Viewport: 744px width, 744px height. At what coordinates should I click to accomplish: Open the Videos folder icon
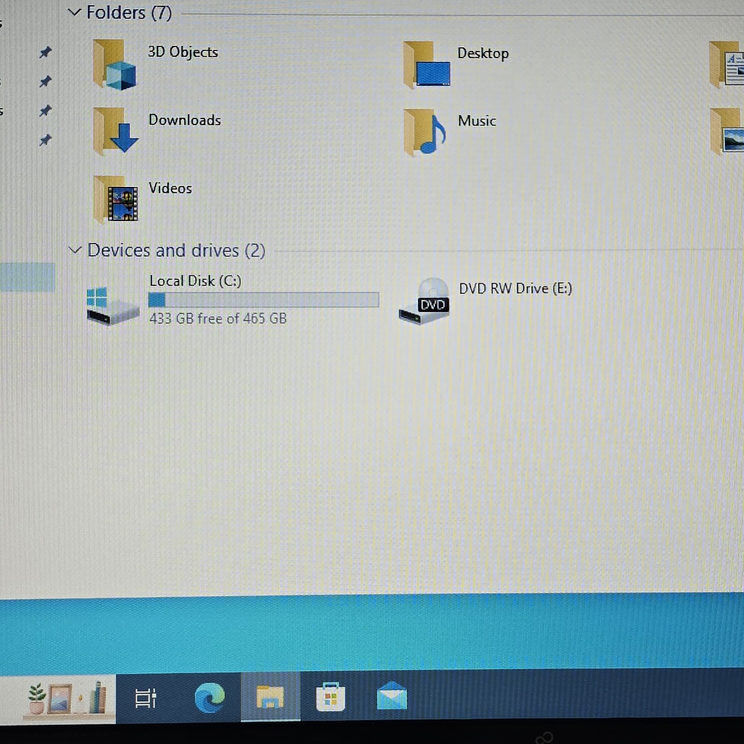coord(115,199)
